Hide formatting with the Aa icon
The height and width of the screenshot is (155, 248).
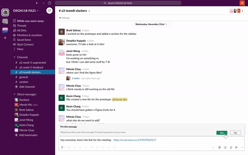point(213,148)
